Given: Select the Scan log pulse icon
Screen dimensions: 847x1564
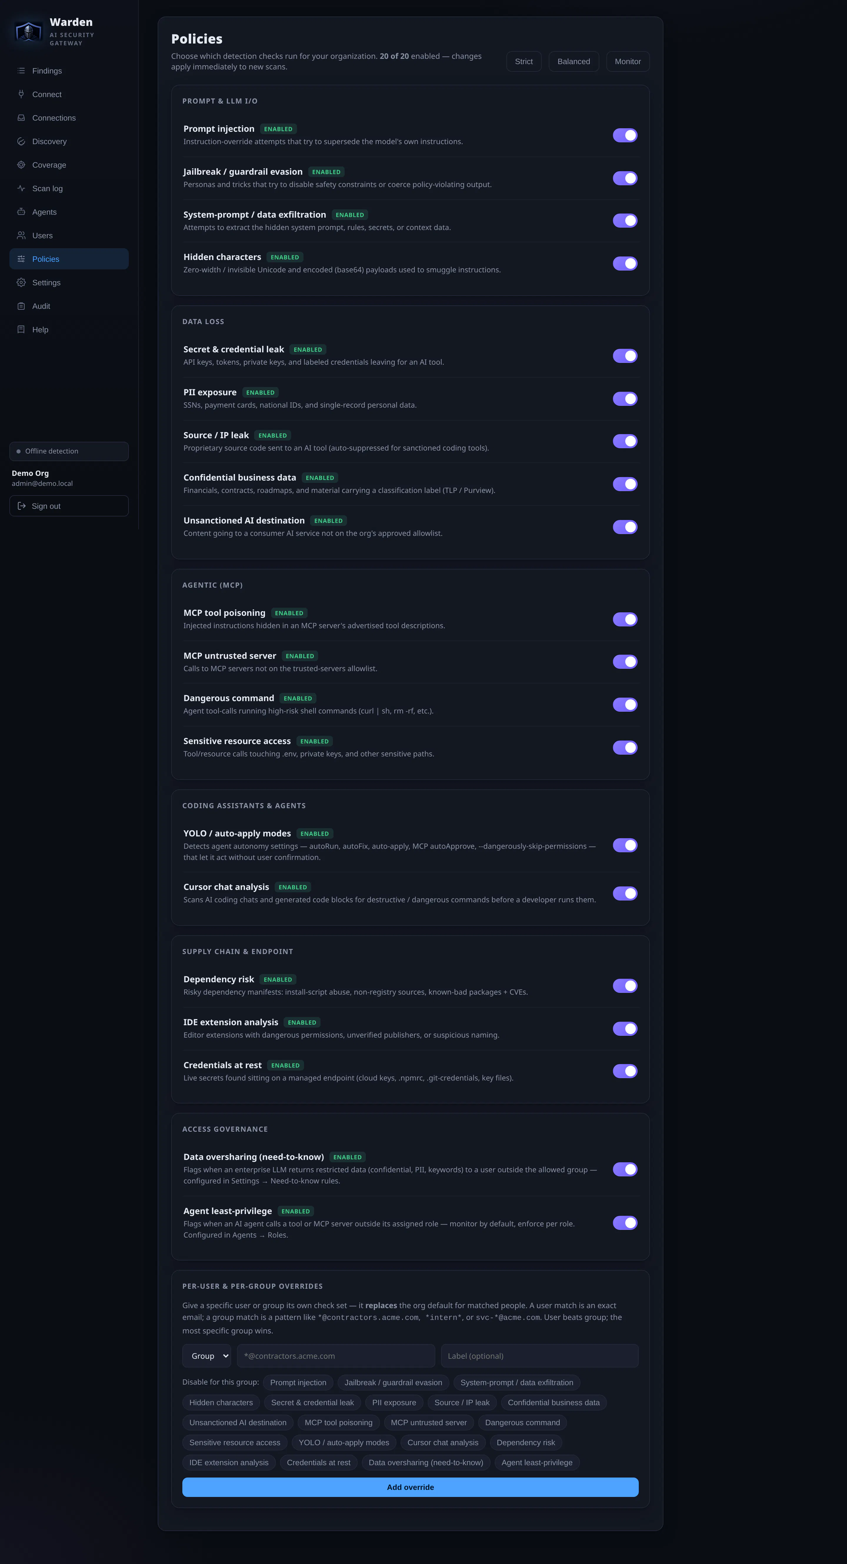Looking at the screenshot, I should tap(21, 188).
